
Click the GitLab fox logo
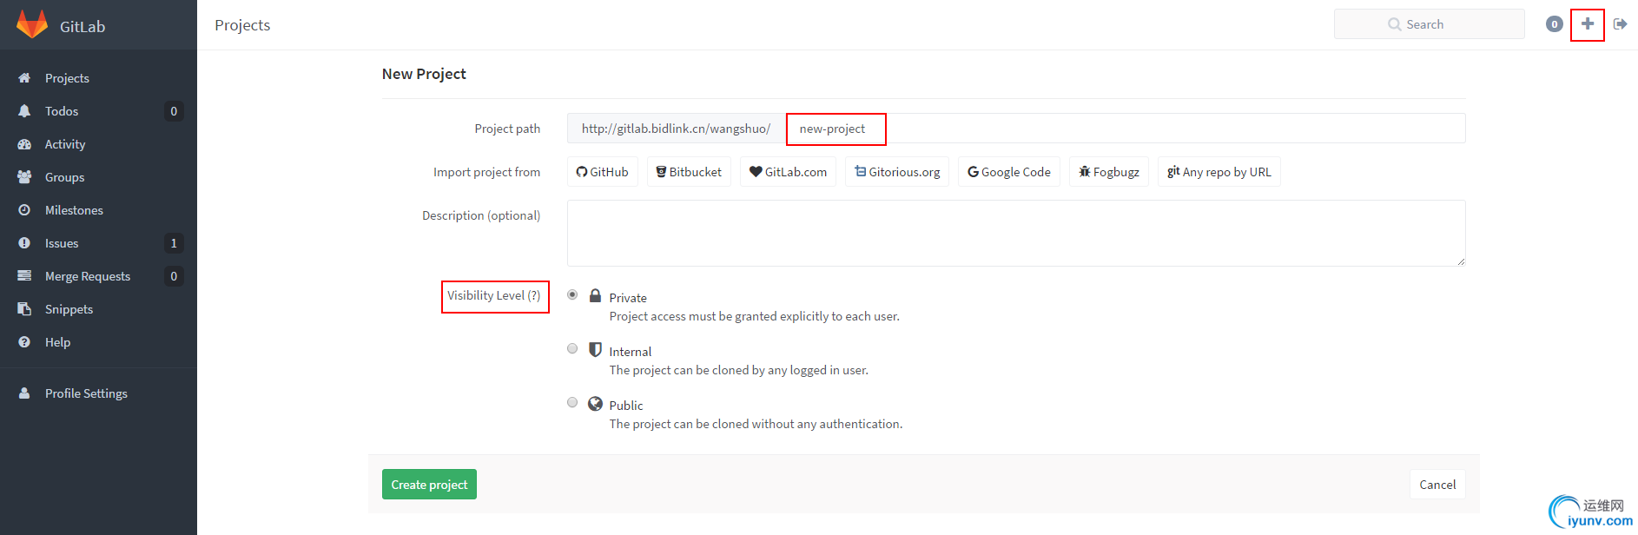point(32,25)
